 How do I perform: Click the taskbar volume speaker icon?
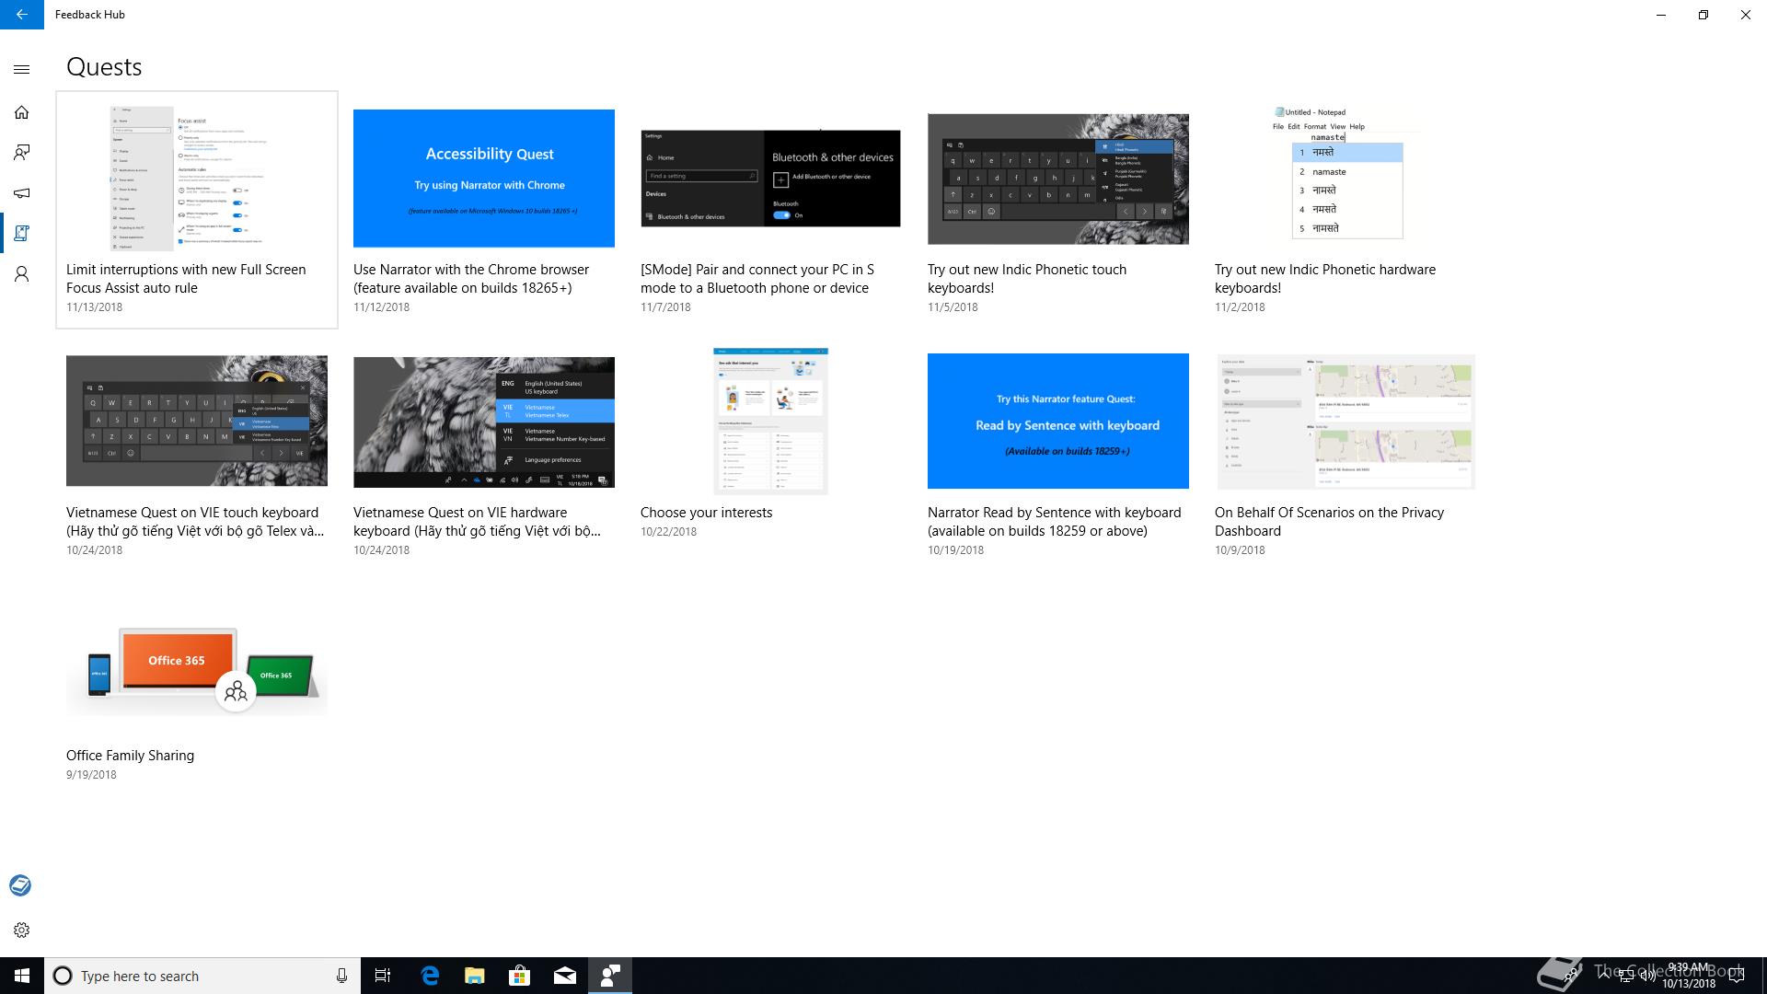click(1646, 976)
